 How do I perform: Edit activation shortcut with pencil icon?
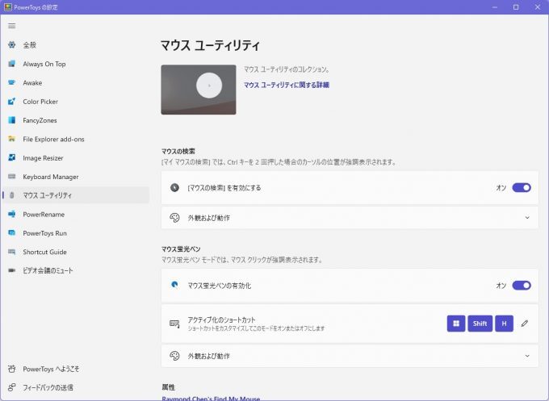[x=525, y=324]
